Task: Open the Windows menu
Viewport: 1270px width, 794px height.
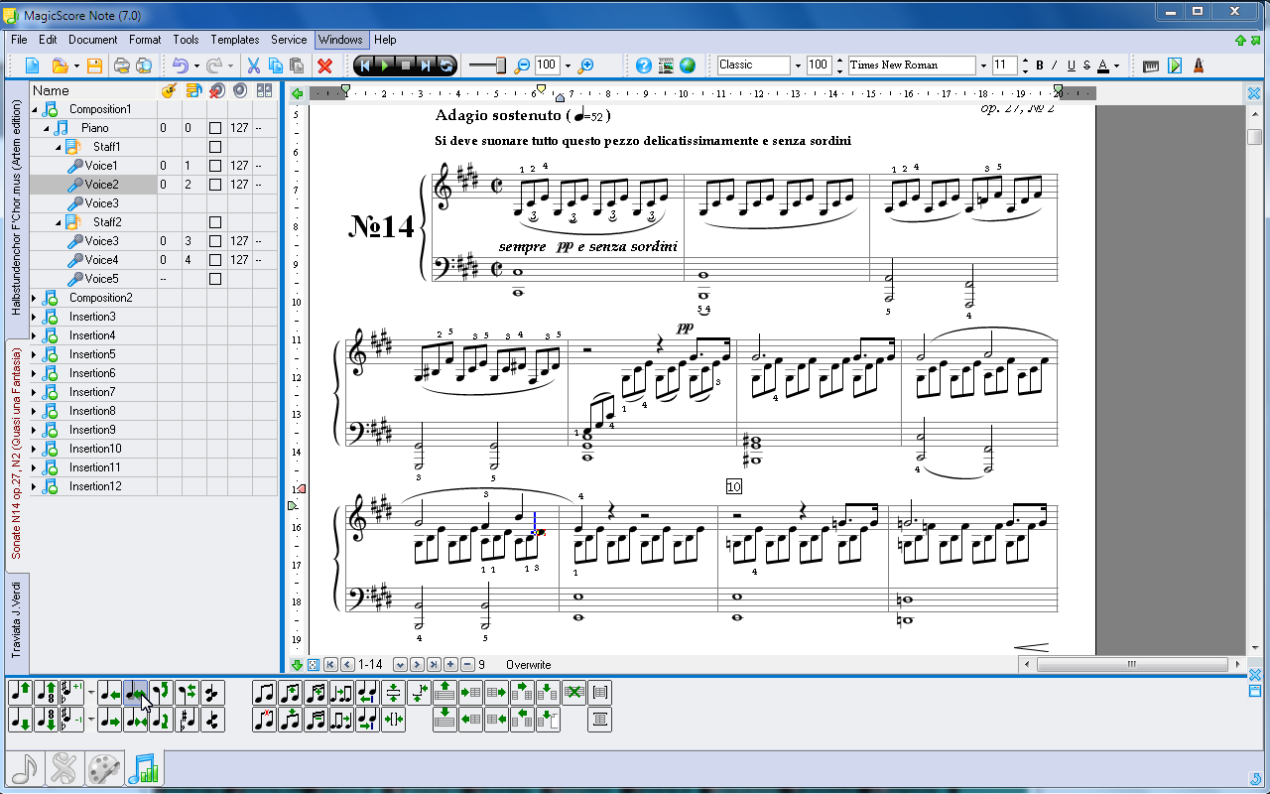Action: pyautogui.click(x=340, y=40)
